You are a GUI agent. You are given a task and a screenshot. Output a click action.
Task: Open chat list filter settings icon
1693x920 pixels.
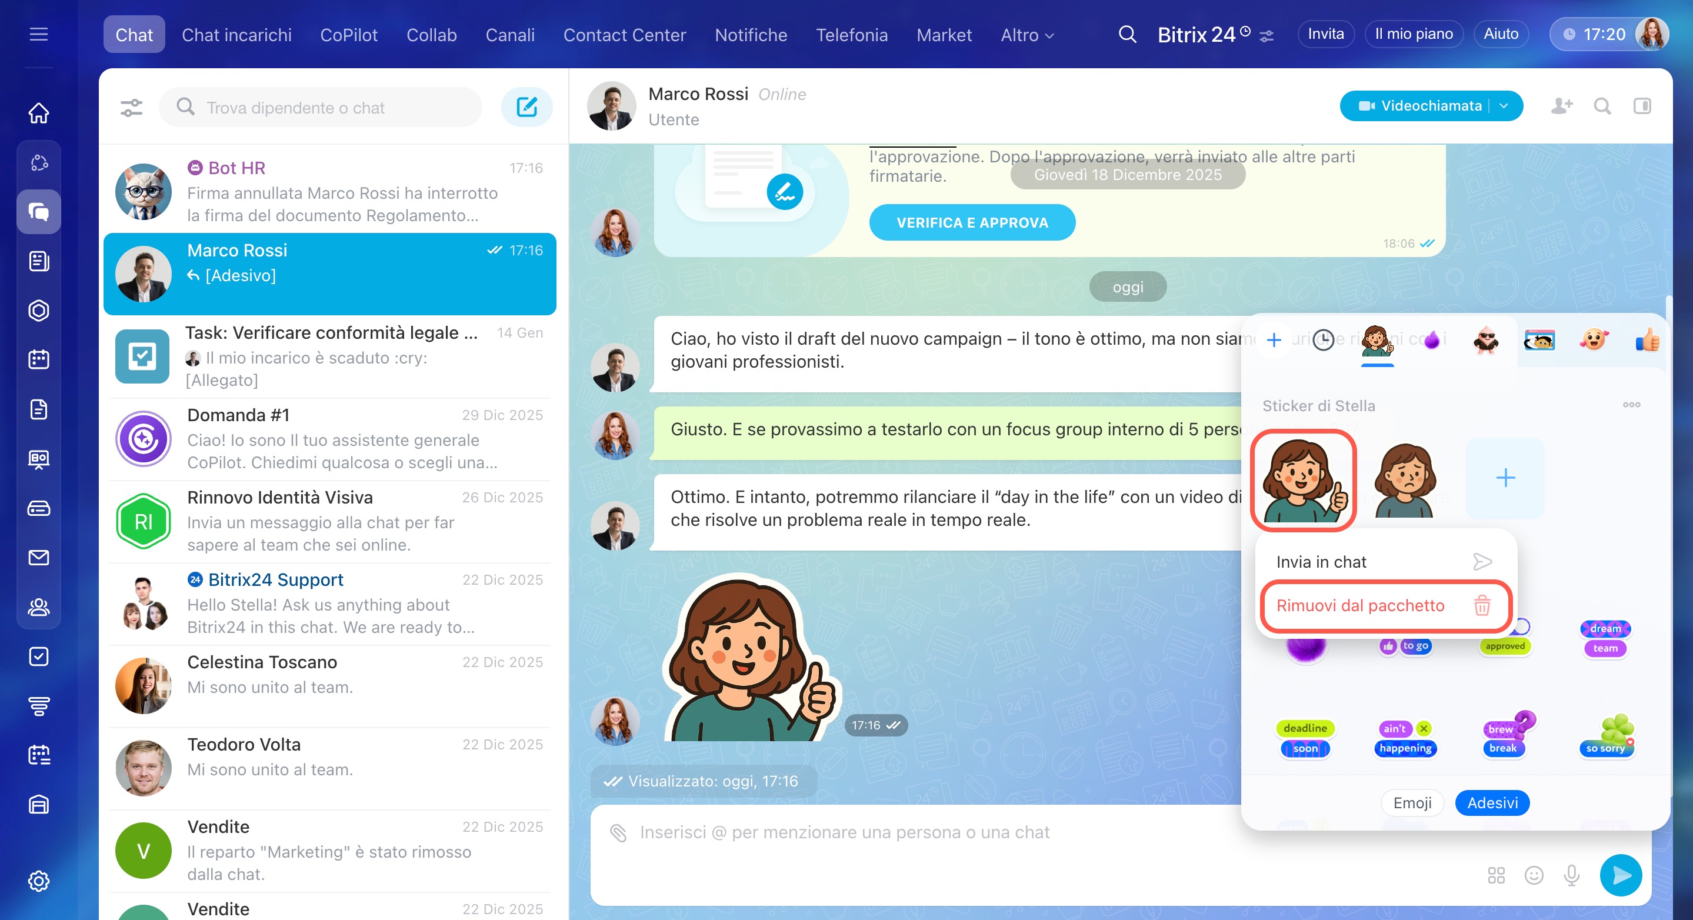tap(131, 107)
